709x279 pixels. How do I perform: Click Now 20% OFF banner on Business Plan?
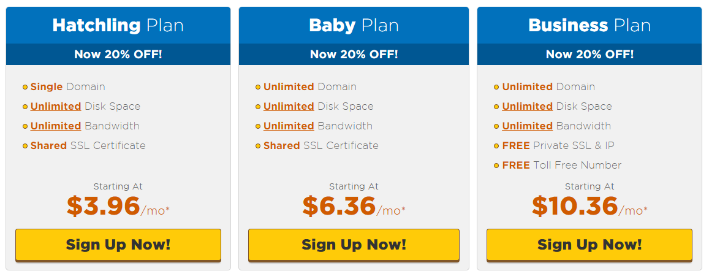click(x=589, y=54)
